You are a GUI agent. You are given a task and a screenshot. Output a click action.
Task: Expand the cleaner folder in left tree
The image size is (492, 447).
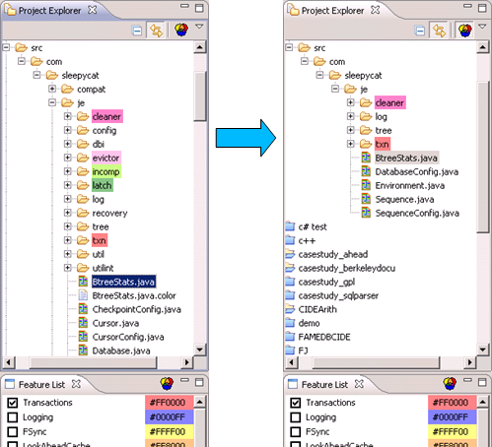tap(68, 116)
